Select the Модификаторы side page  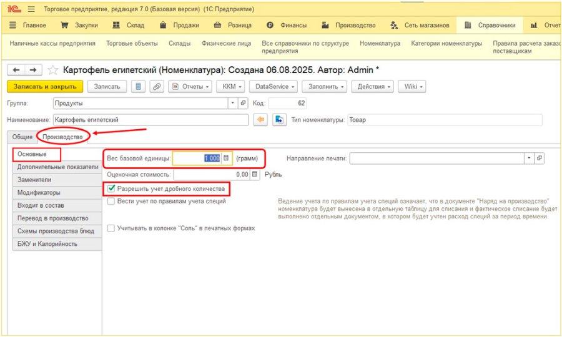(x=57, y=193)
